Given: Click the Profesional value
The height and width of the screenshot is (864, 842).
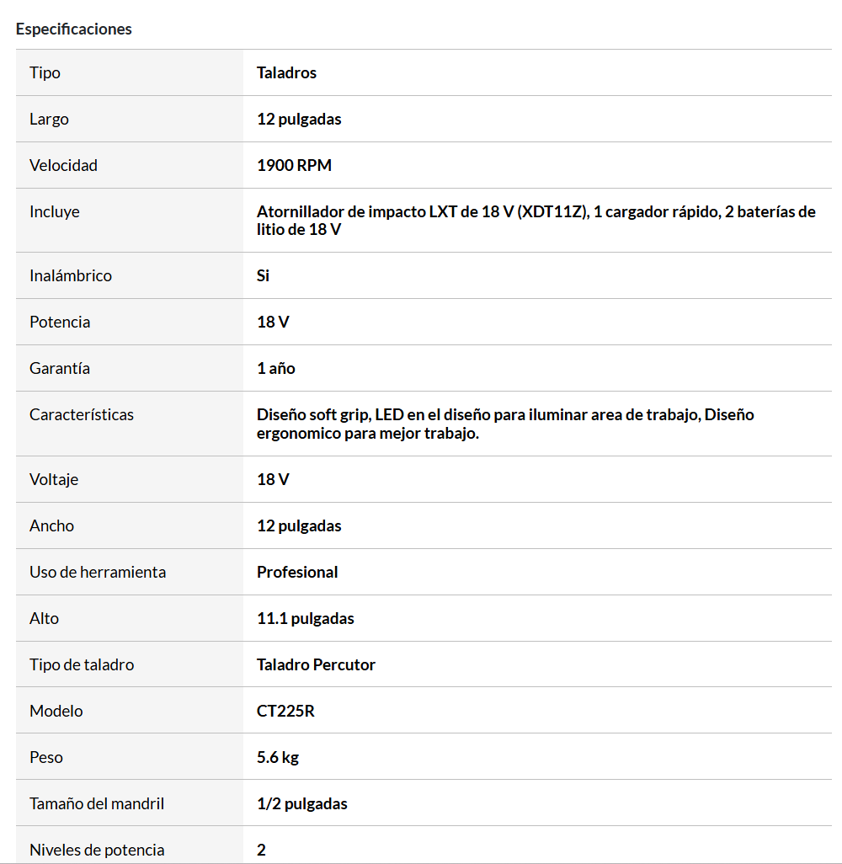Looking at the screenshot, I should [297, 572].
